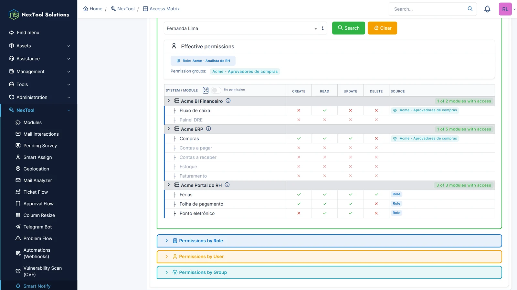517x290 pixels.
Task: Expand the Assets sidebar menu
Action: 39,46
